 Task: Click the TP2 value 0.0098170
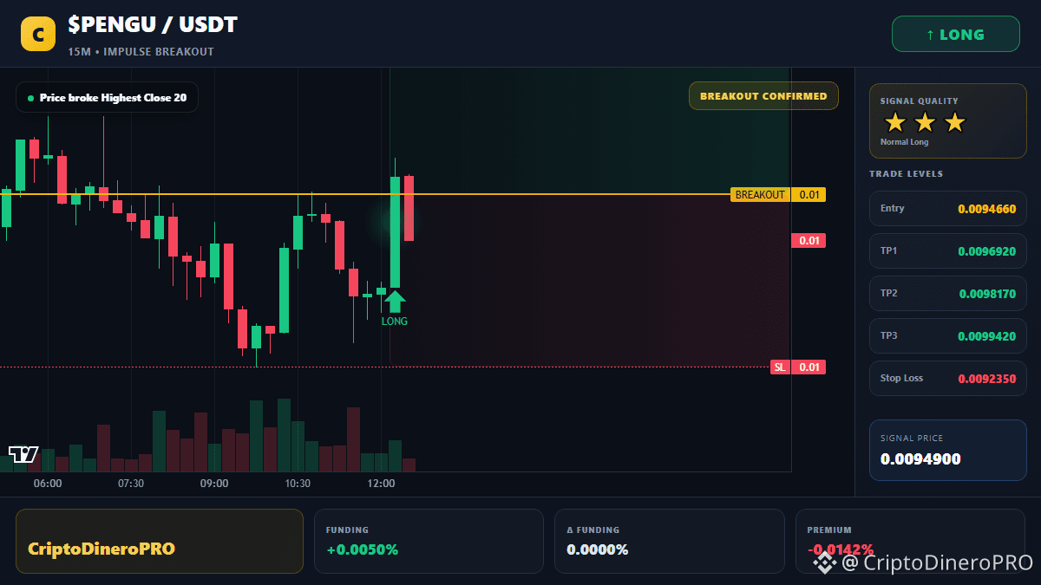[987, 294]
